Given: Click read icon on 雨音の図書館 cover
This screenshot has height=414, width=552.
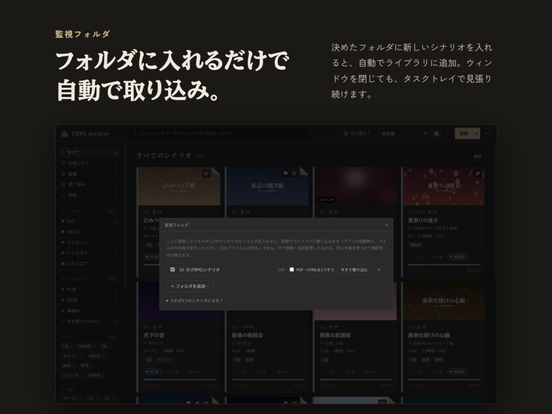Looking at the screenshot, I should pos(294,173).
